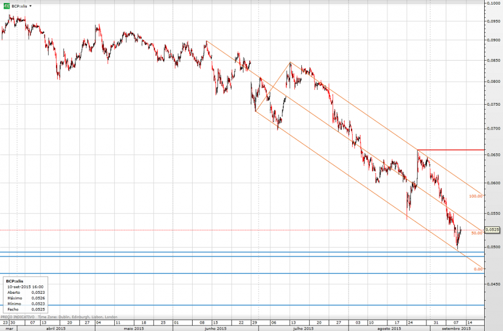Select the lowest blue horizontal support line

click(242, 305)
